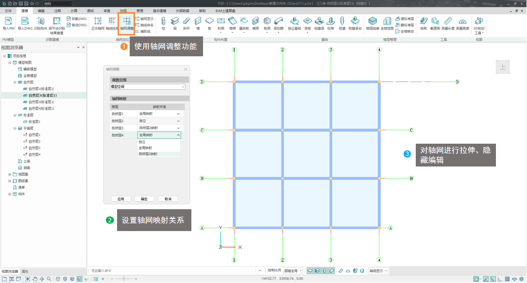This screenshot has height=283, width=527.
Task: Click the 轴网调整 grid adjust tool
Action: [126, 23]
